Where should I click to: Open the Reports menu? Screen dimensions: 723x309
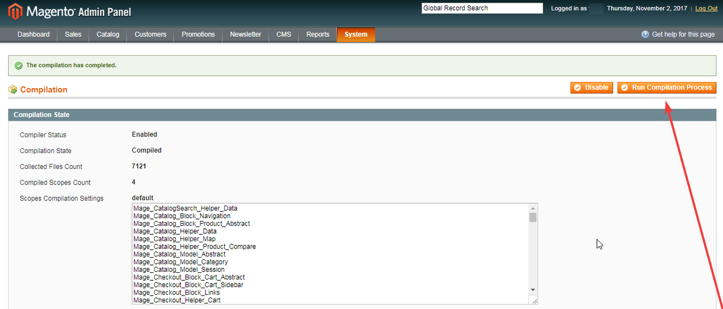point(317,34)
